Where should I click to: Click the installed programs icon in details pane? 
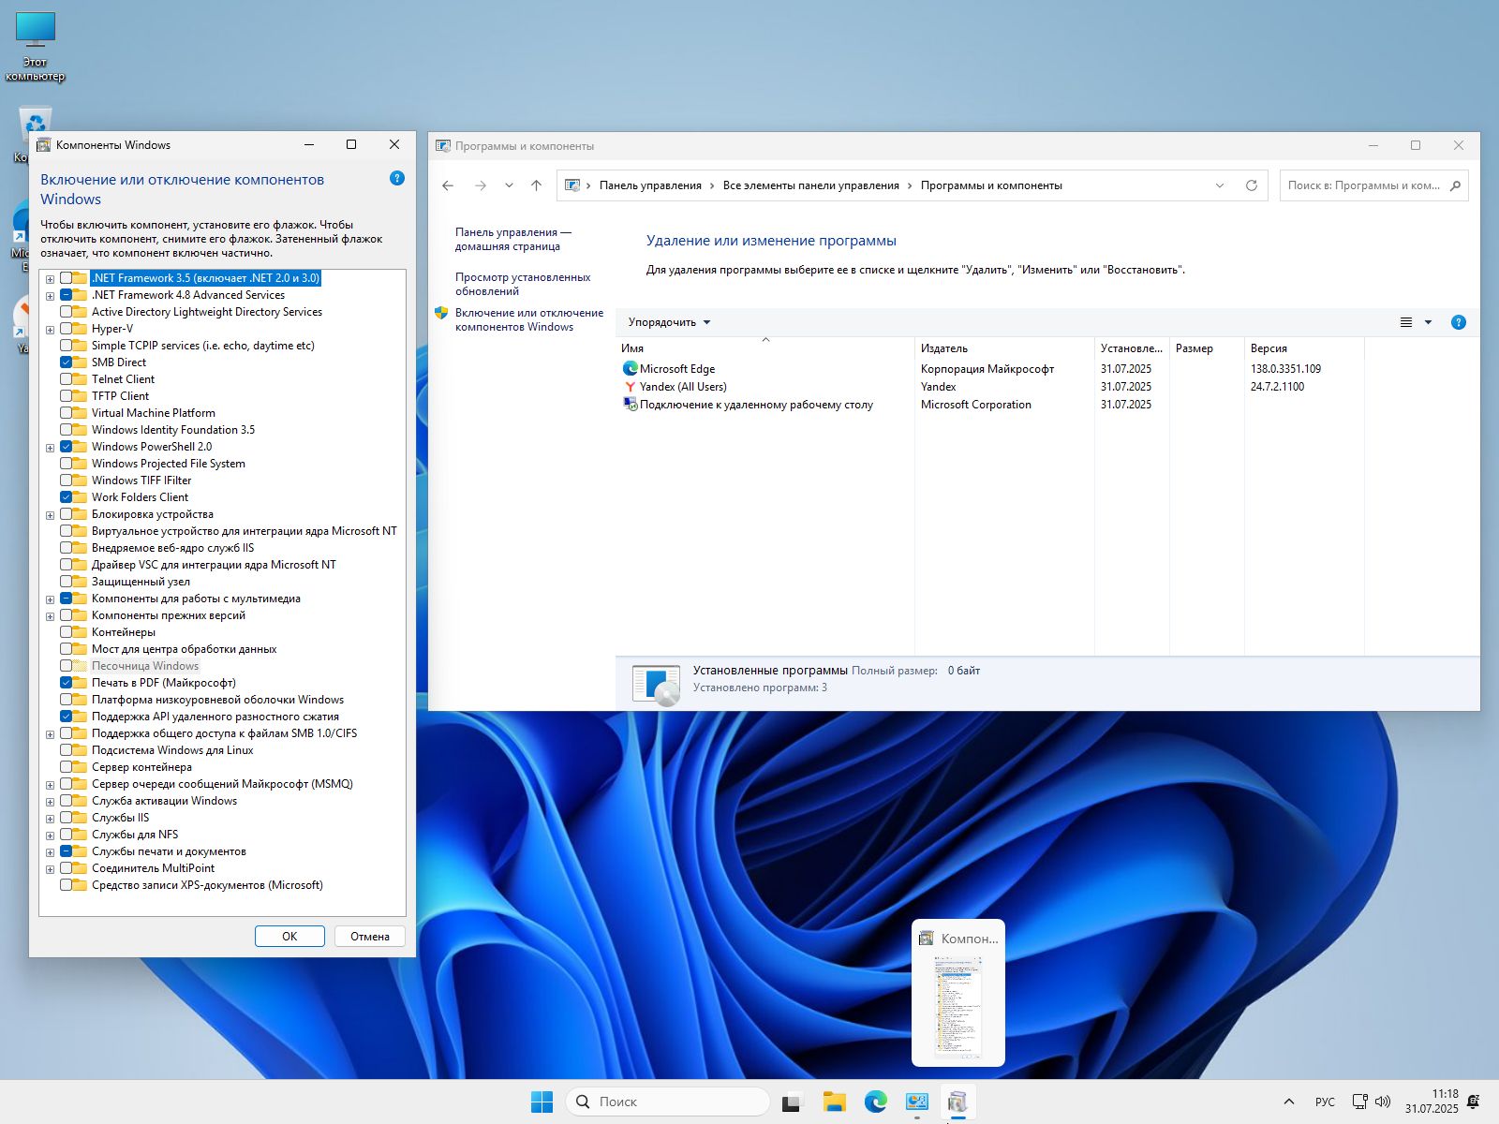point(656,685)
